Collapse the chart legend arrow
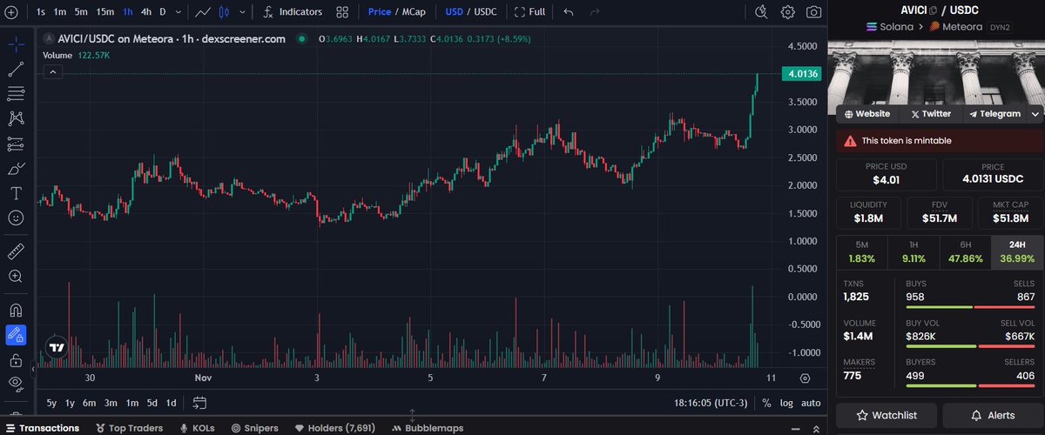 pyautogui.click(x=53, y=72)
